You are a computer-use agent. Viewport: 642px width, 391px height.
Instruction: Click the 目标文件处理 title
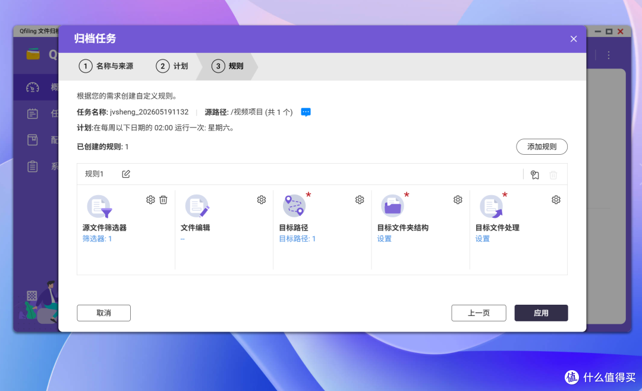498,227
